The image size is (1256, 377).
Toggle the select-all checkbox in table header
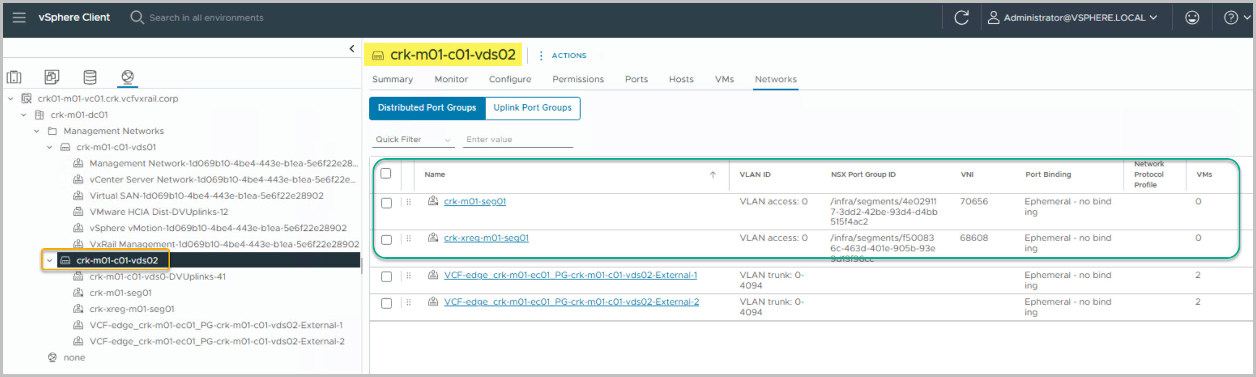pos(386,174)
